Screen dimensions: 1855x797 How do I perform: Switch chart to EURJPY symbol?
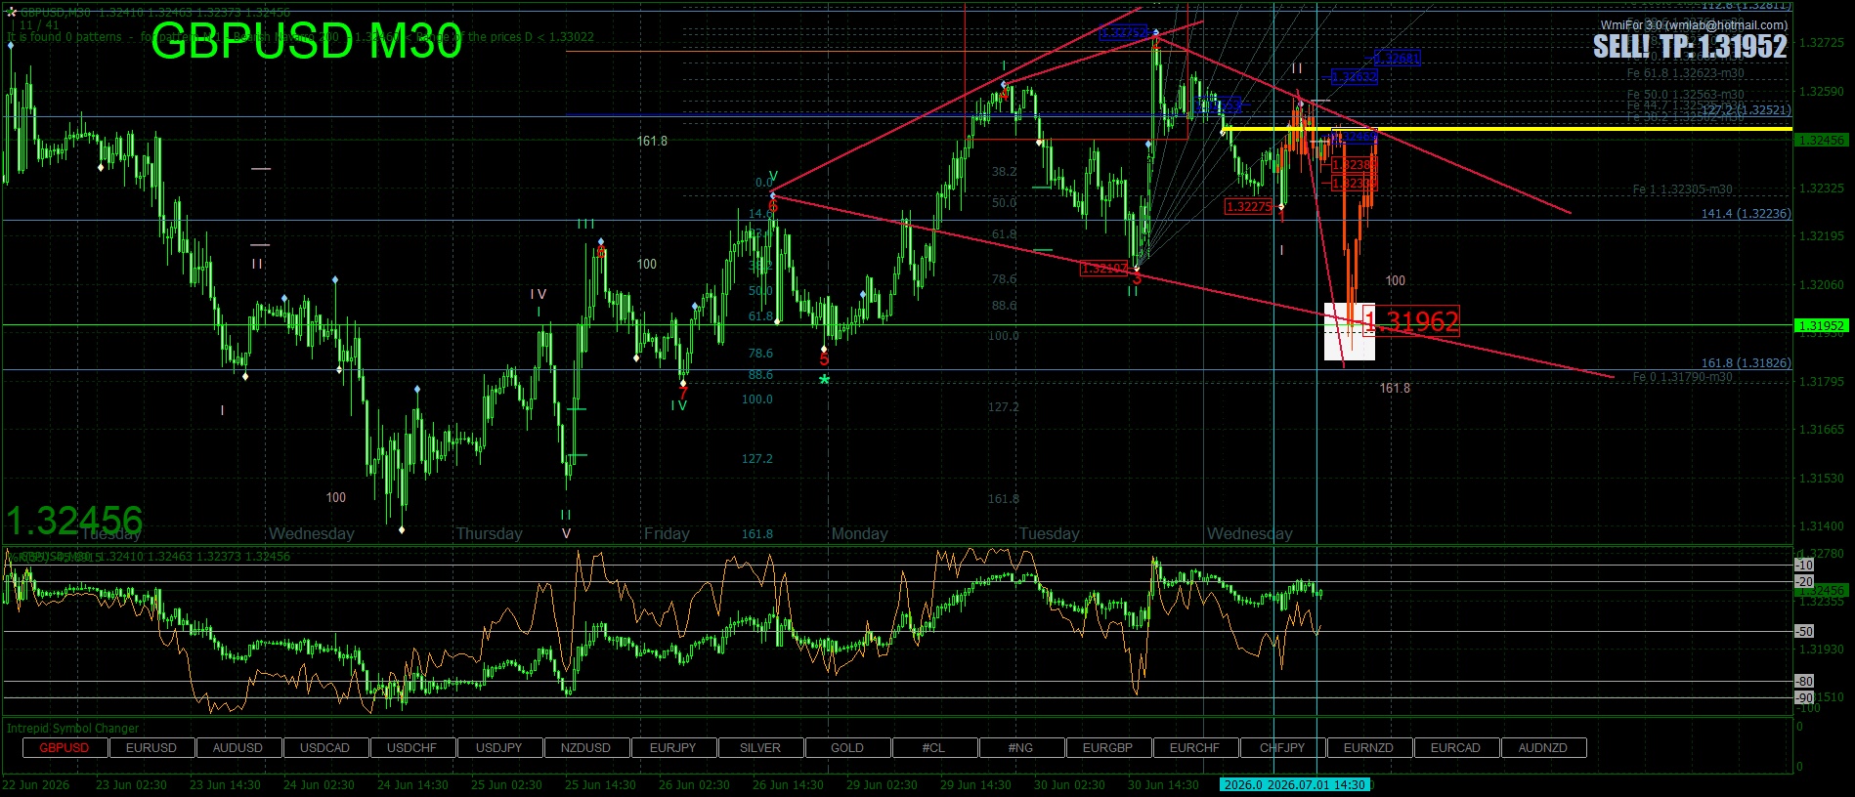tap(672, 748)
